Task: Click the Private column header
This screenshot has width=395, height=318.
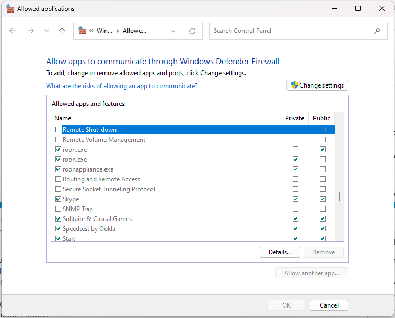Action: click(x=295, y=118)
